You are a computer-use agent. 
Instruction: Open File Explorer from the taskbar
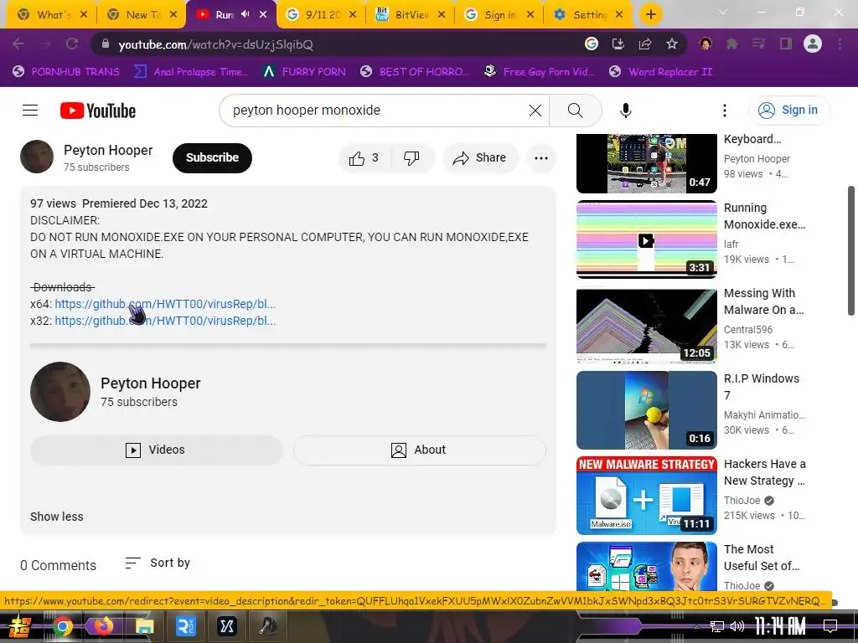pyautogui.click(x=144, y=626)
